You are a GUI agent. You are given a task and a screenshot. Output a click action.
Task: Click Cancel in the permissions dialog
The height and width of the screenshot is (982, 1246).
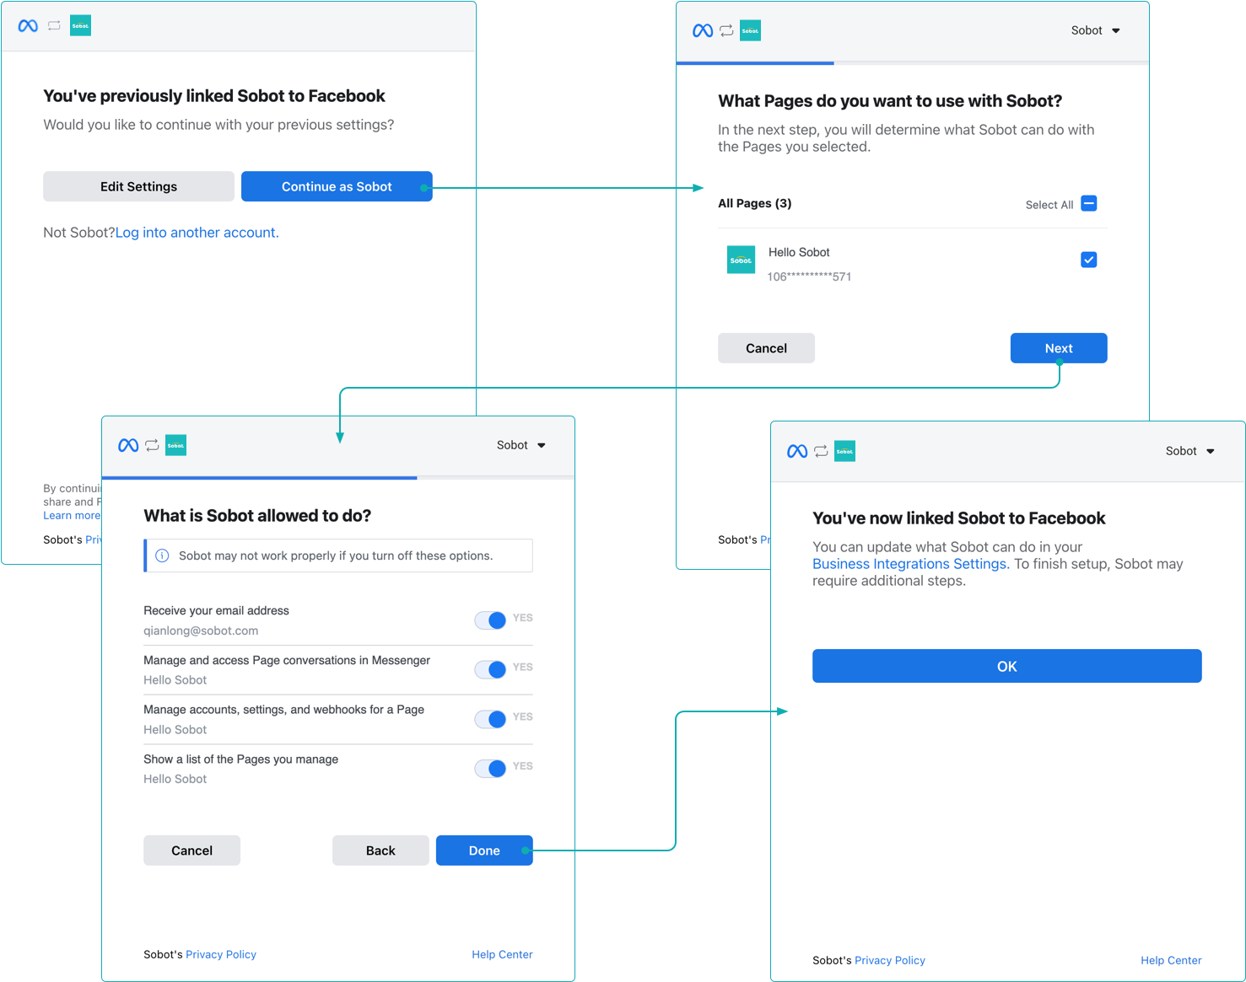[x=191, y=851]
